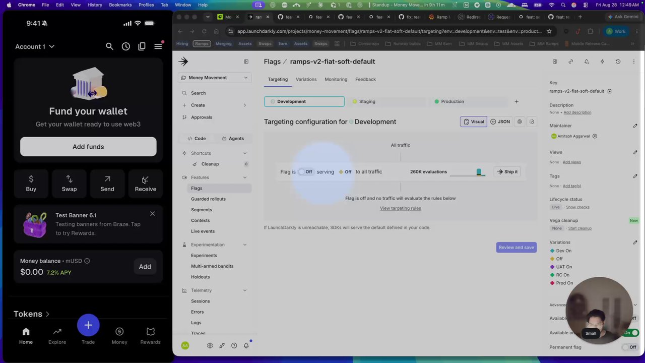Image resolution: width=645 pixels, height=363 pixels.
Task: Collapse the LaunchDarkly sidebar
Action: point(246,62)
